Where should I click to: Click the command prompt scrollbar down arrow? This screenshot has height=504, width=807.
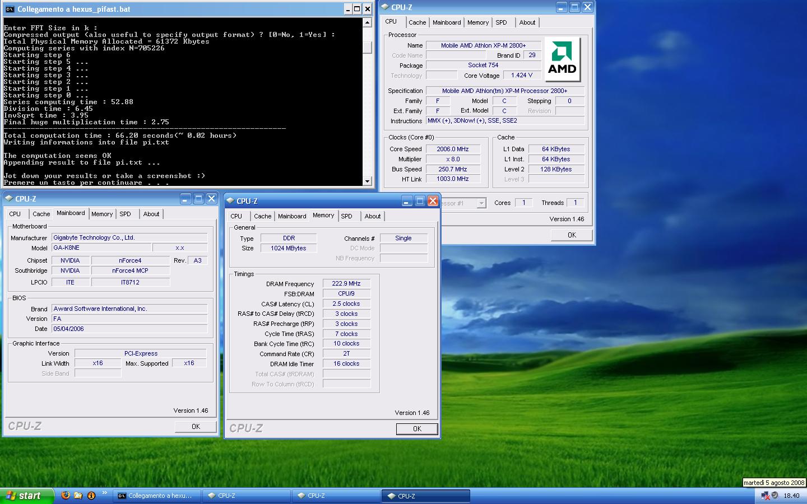click(368, 181)
